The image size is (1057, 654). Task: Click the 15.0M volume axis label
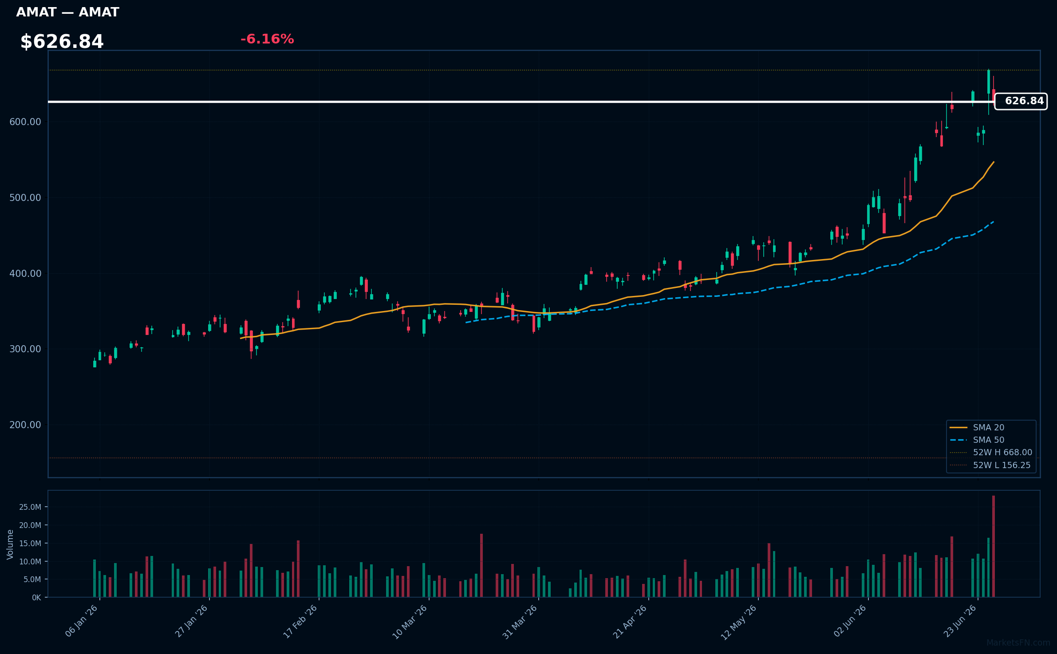pos(30,544)
